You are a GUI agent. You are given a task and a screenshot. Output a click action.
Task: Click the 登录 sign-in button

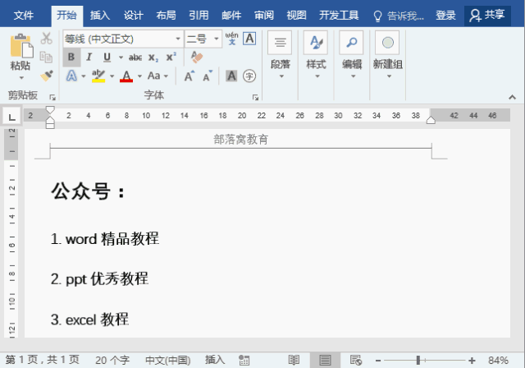[x=445, y=15]
